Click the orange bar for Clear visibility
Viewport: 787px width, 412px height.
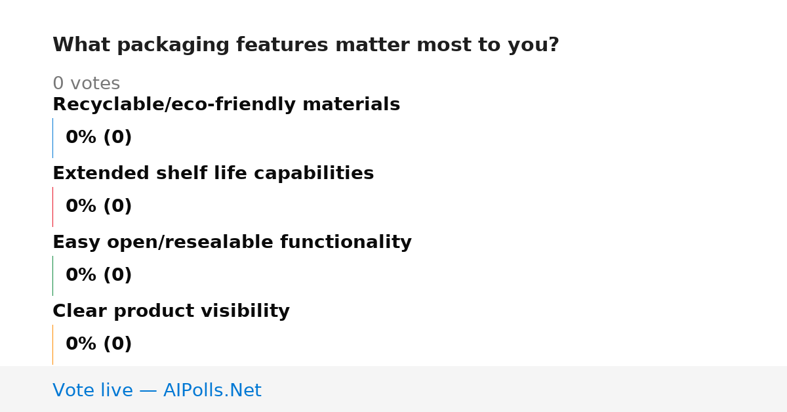coord(52,344)
